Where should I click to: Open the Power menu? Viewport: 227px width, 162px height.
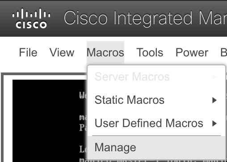tap(192, 52)
